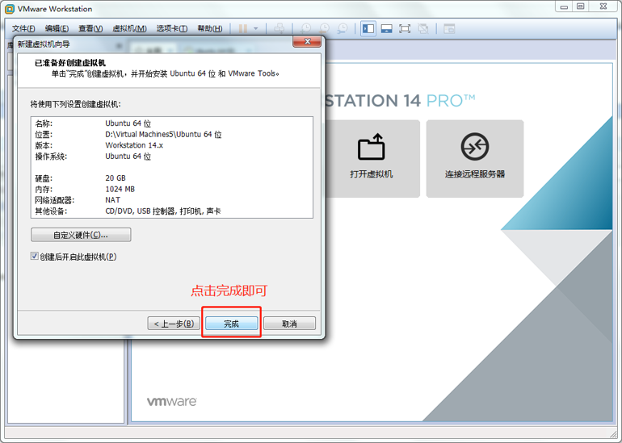Click the console view toolbar icon

[449, 28]
